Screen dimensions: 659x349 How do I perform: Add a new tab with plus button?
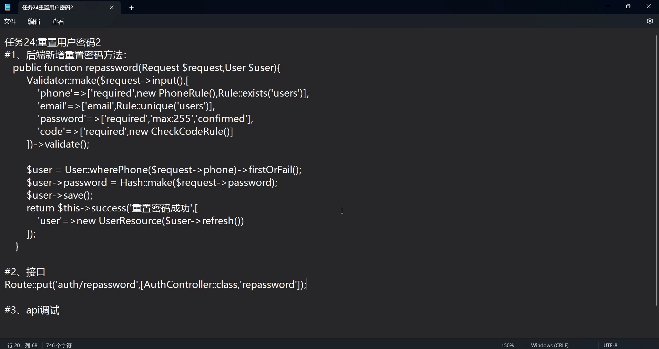pos(131,8)
